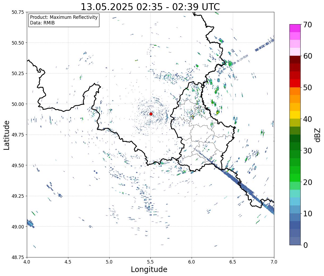Click the dark green colorbar swatch above 30
This screenshot has height=276, width=324.
click(x=295, y=138)
